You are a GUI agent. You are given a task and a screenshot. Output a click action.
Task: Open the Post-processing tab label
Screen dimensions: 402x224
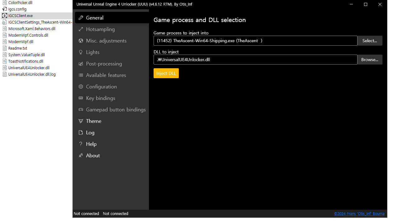tap(104, 64)
